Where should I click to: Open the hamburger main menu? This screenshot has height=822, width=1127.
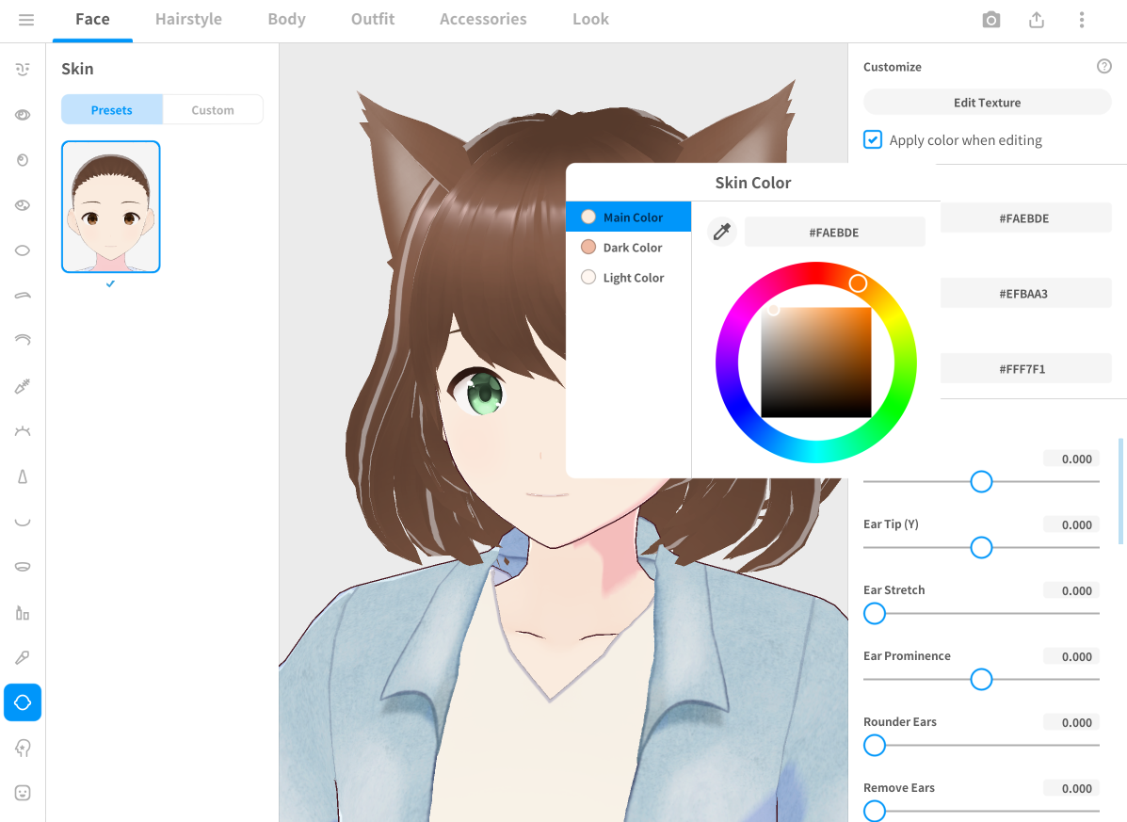coord(26,20)
